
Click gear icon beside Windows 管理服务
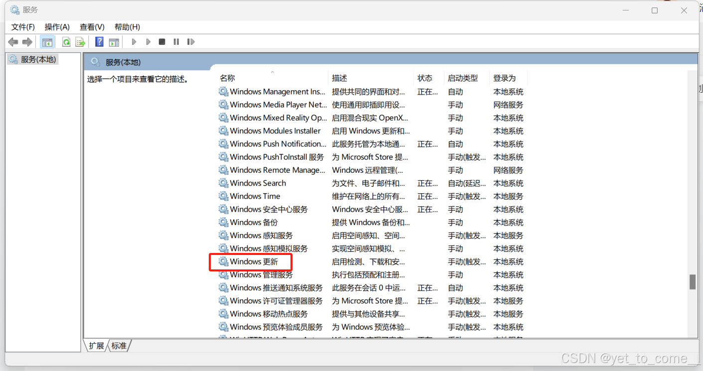223,274
